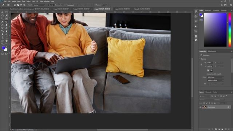Select the Frame tool
This screenshot has width=233, height=131.
(7, 19)
